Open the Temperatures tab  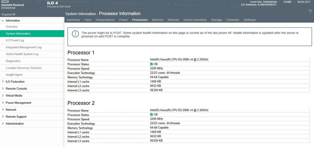[x=105, y=20]
